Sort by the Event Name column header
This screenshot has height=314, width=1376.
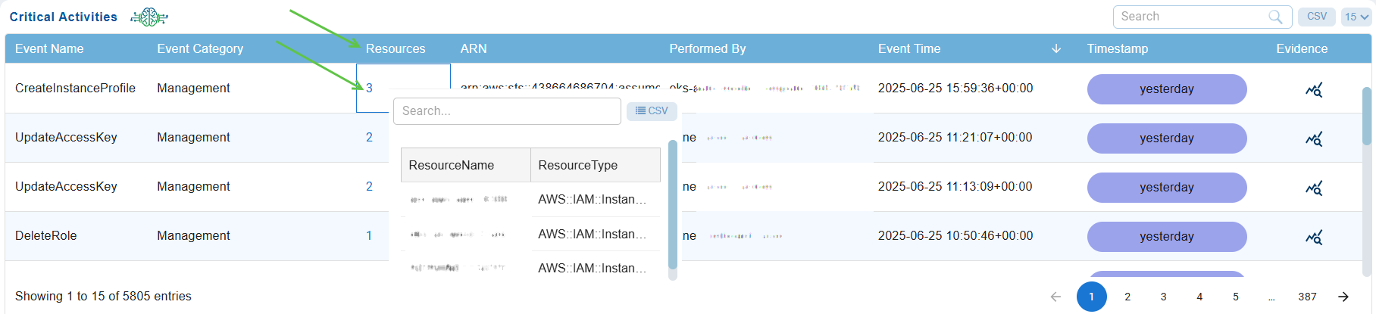49,49
